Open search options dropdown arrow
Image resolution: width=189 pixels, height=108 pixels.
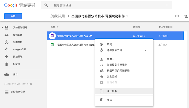tap(167, 5)
